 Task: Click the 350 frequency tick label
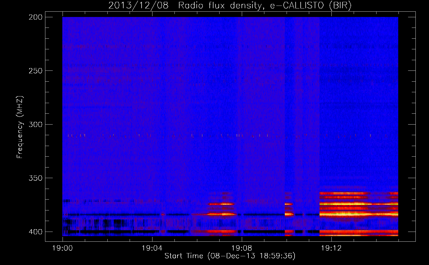coord(35,178)
